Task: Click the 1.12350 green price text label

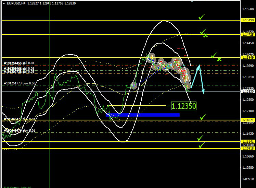Action: point(184,106)
